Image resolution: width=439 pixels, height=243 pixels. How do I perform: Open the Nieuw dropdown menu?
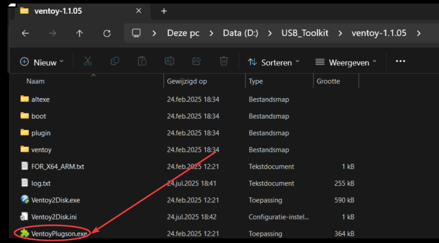42,62
